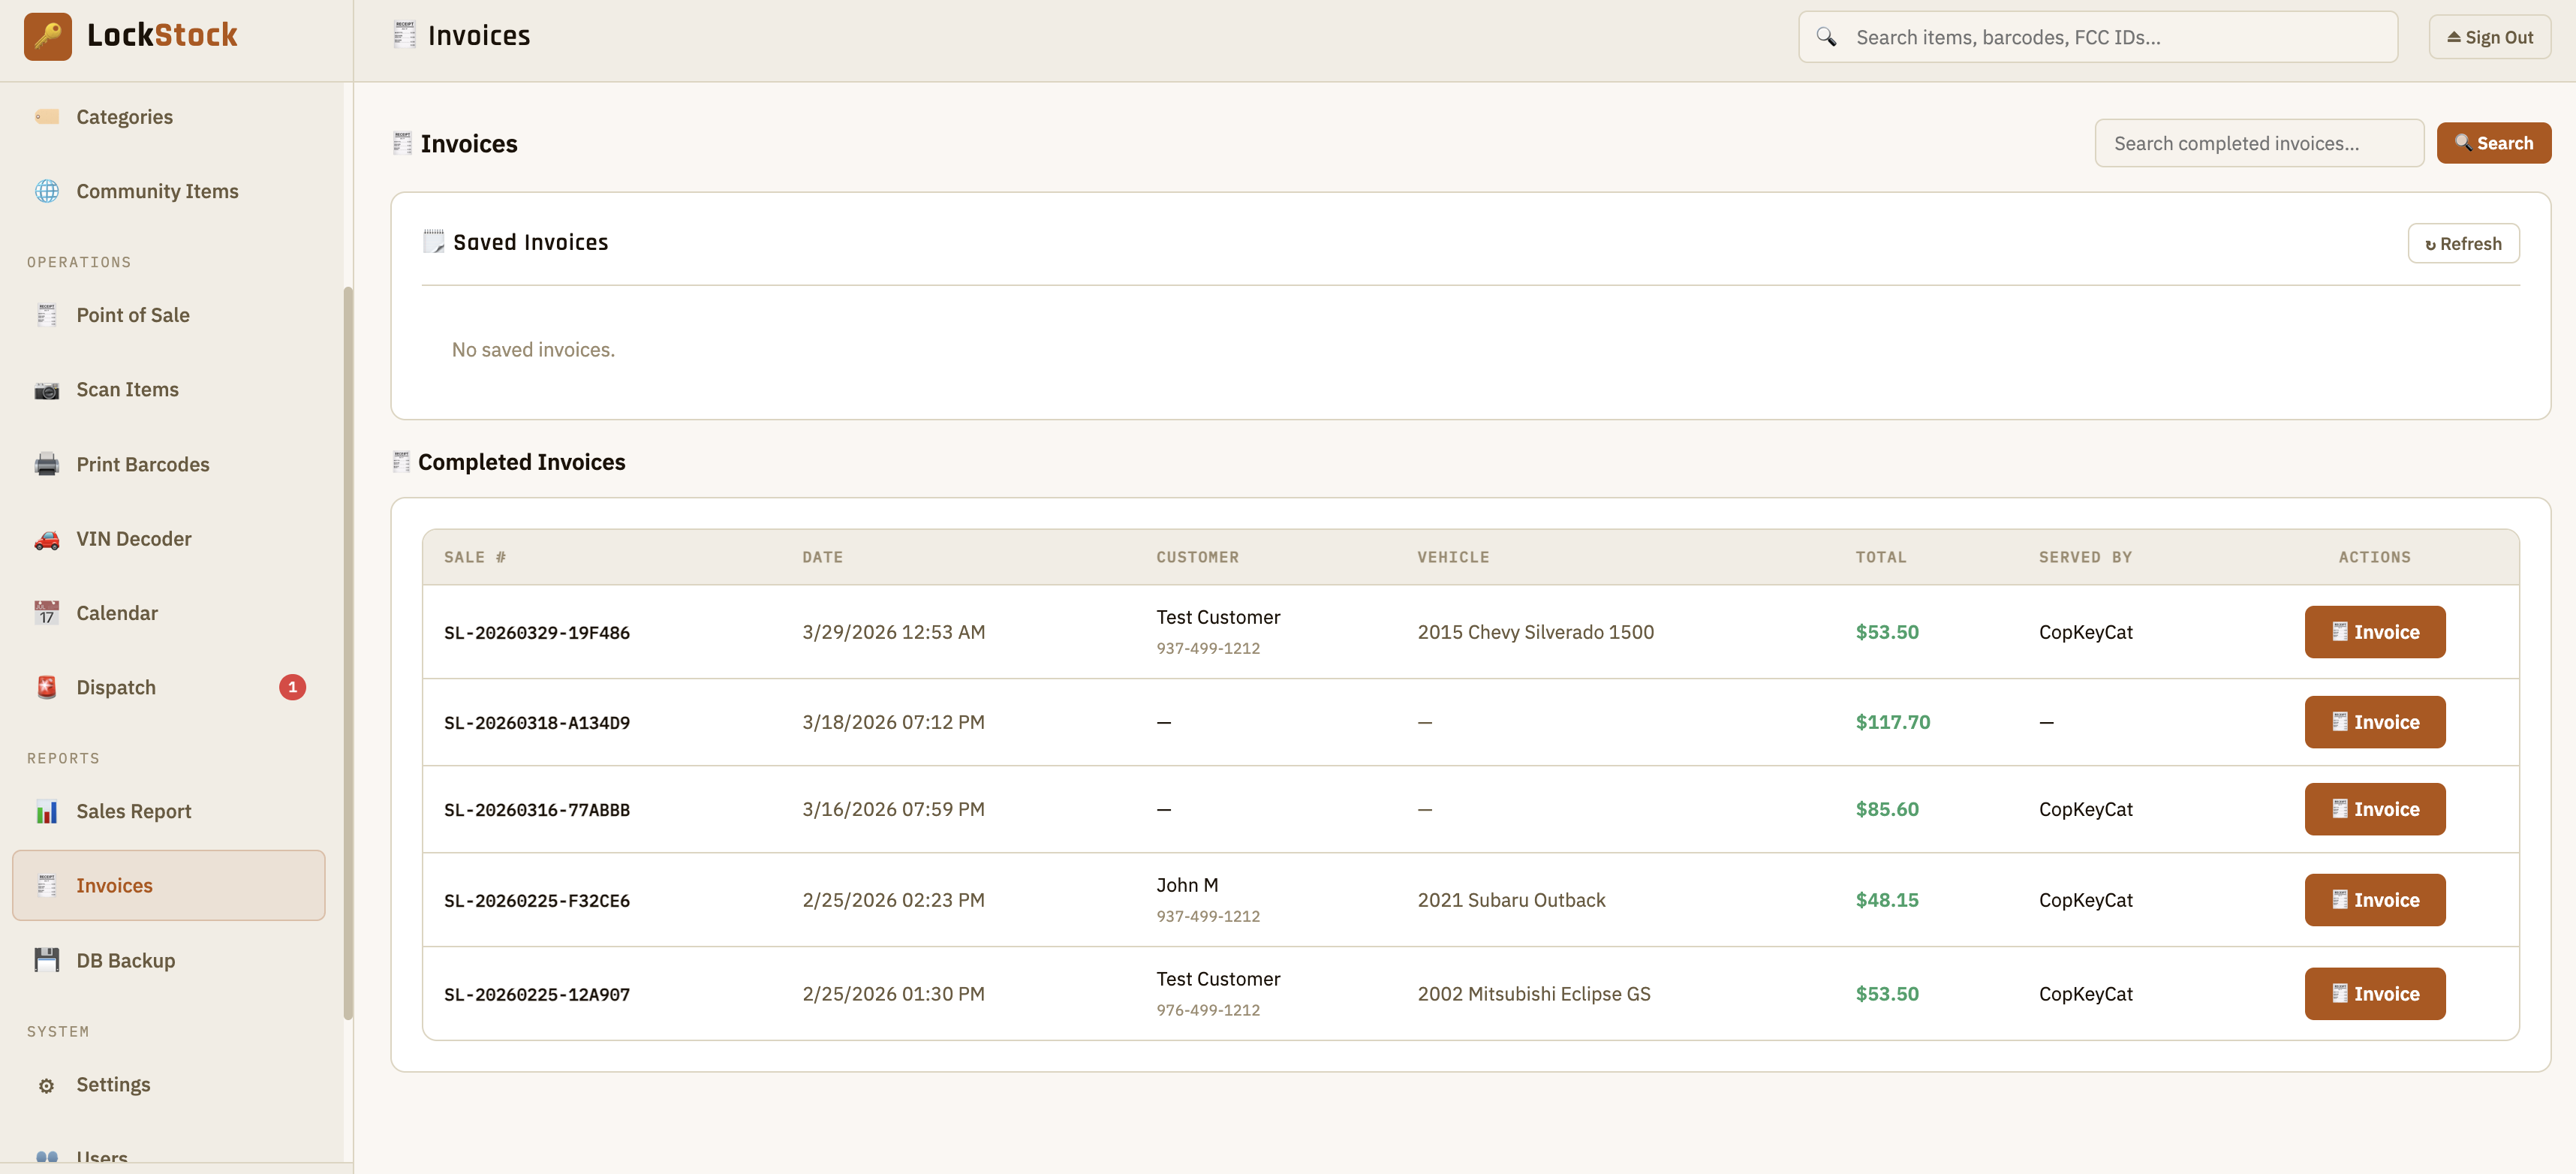Select the Point of Sale icon
2576x1174 pixels.
(x=47, y=314)
